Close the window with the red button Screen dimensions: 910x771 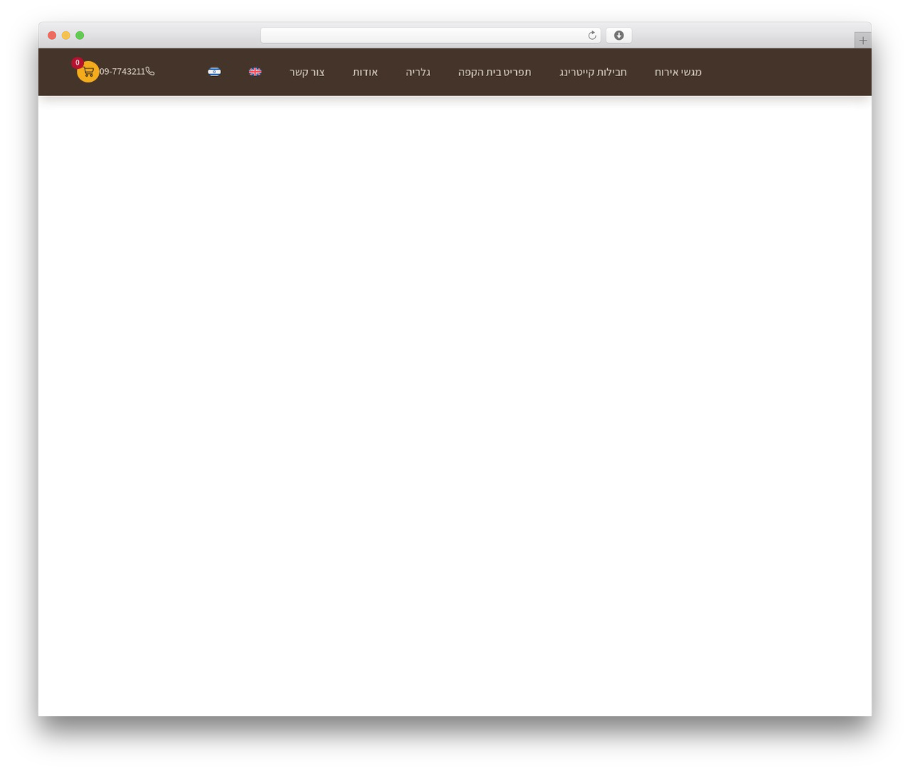[x=52, y=36]
